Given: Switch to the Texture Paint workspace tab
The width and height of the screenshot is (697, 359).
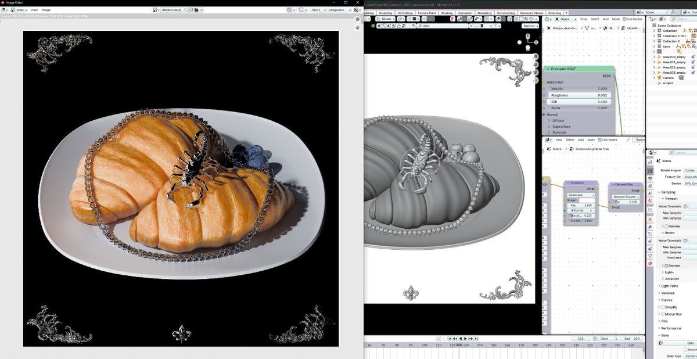Looking at the screenshot, I should [x=426, y=13].
